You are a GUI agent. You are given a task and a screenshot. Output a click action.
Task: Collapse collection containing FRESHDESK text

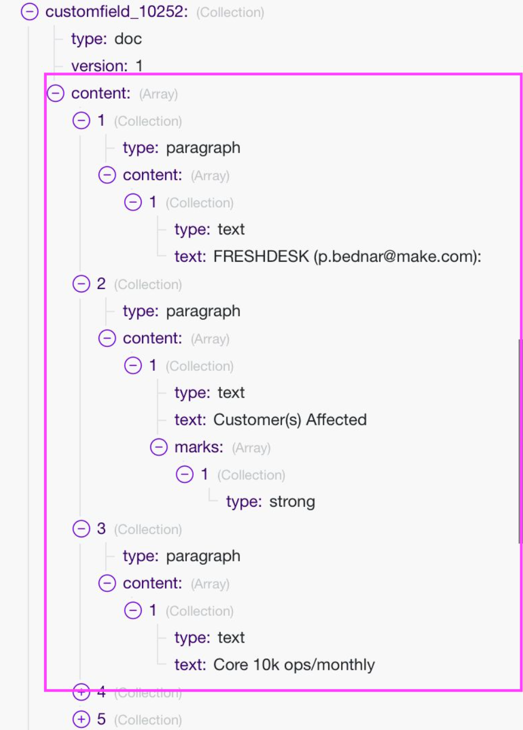pos(133,202)
